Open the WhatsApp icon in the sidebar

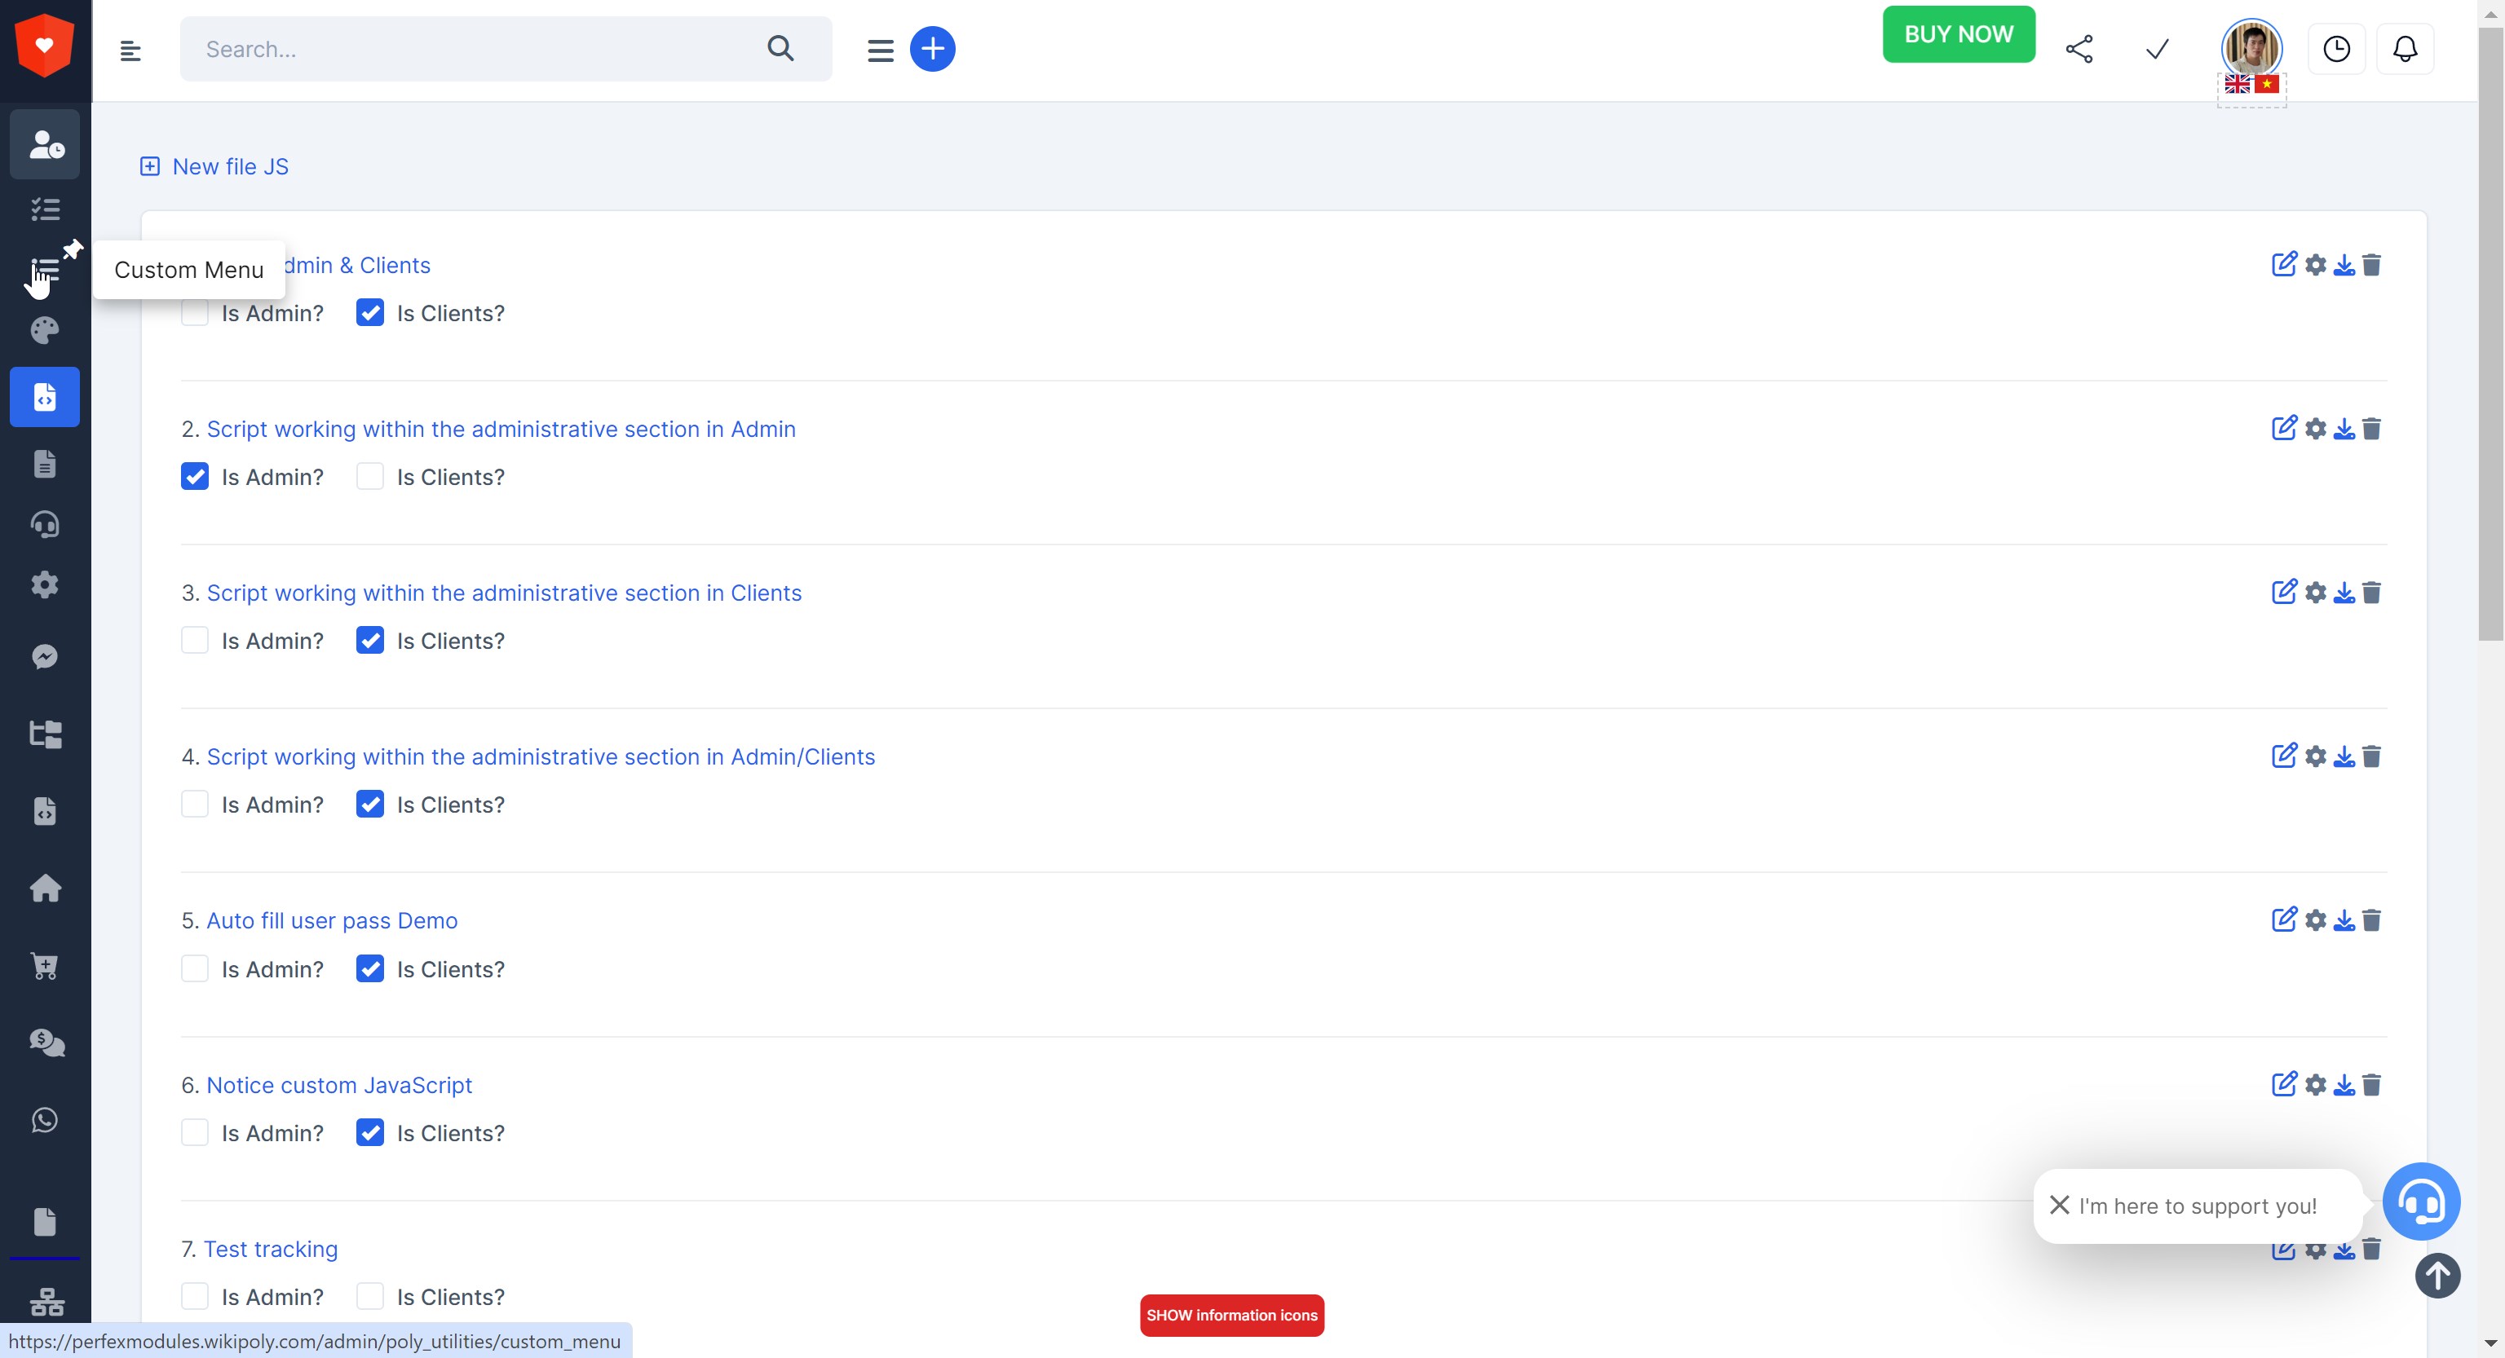(45, 1120)
